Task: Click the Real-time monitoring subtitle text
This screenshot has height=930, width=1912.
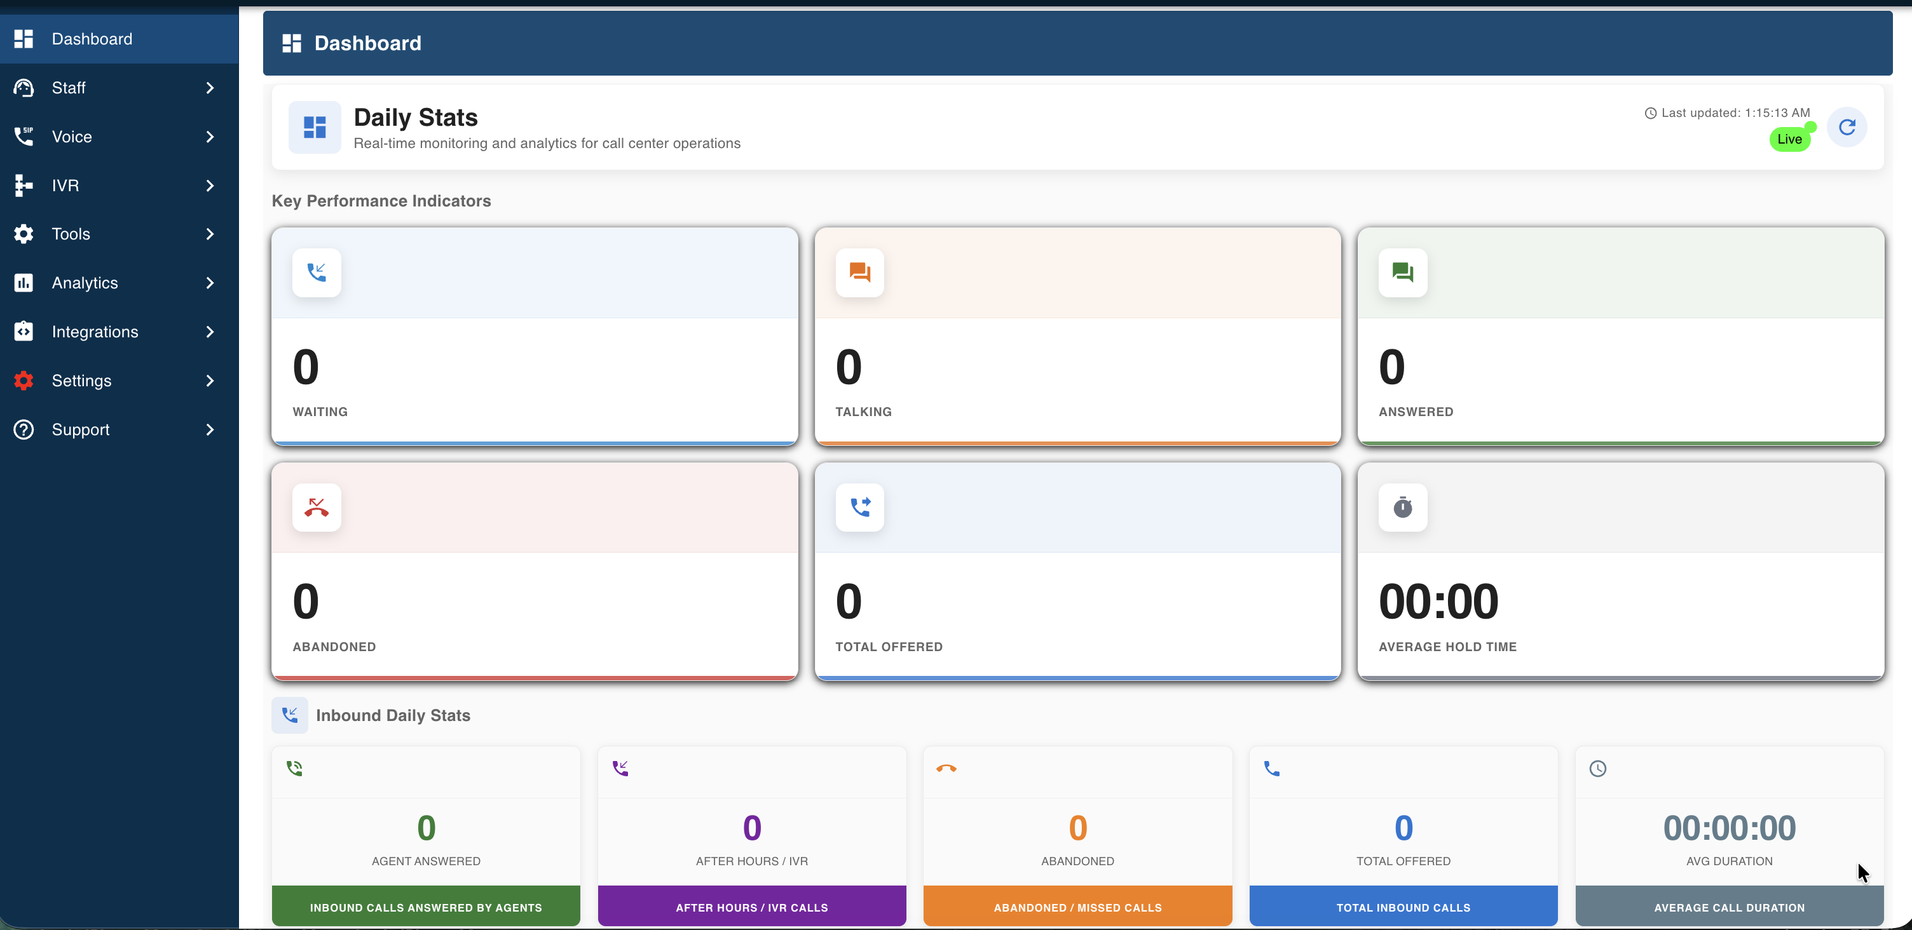Action: [x=547, y=143]
